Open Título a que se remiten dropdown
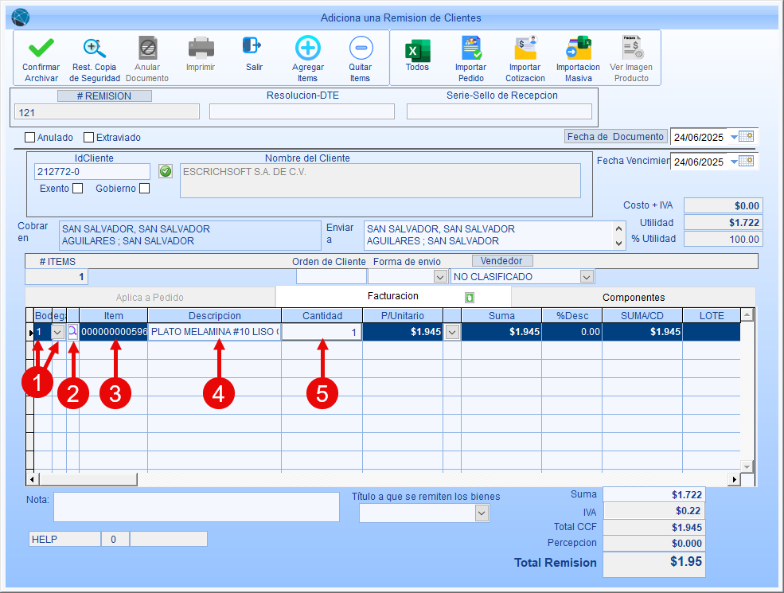This screenshot has height=593, width=784. 481,514
